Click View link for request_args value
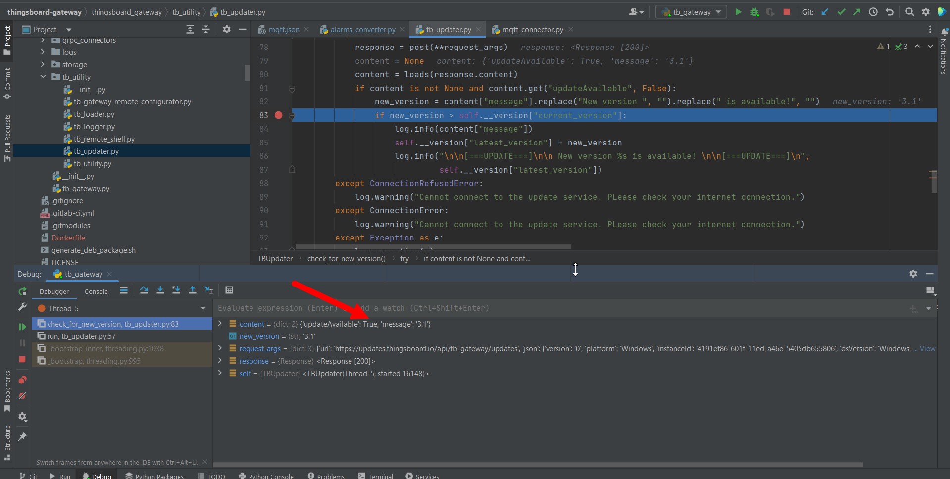Image resolution: width=950 pixels, height=479 pixels. coord(927,349)
